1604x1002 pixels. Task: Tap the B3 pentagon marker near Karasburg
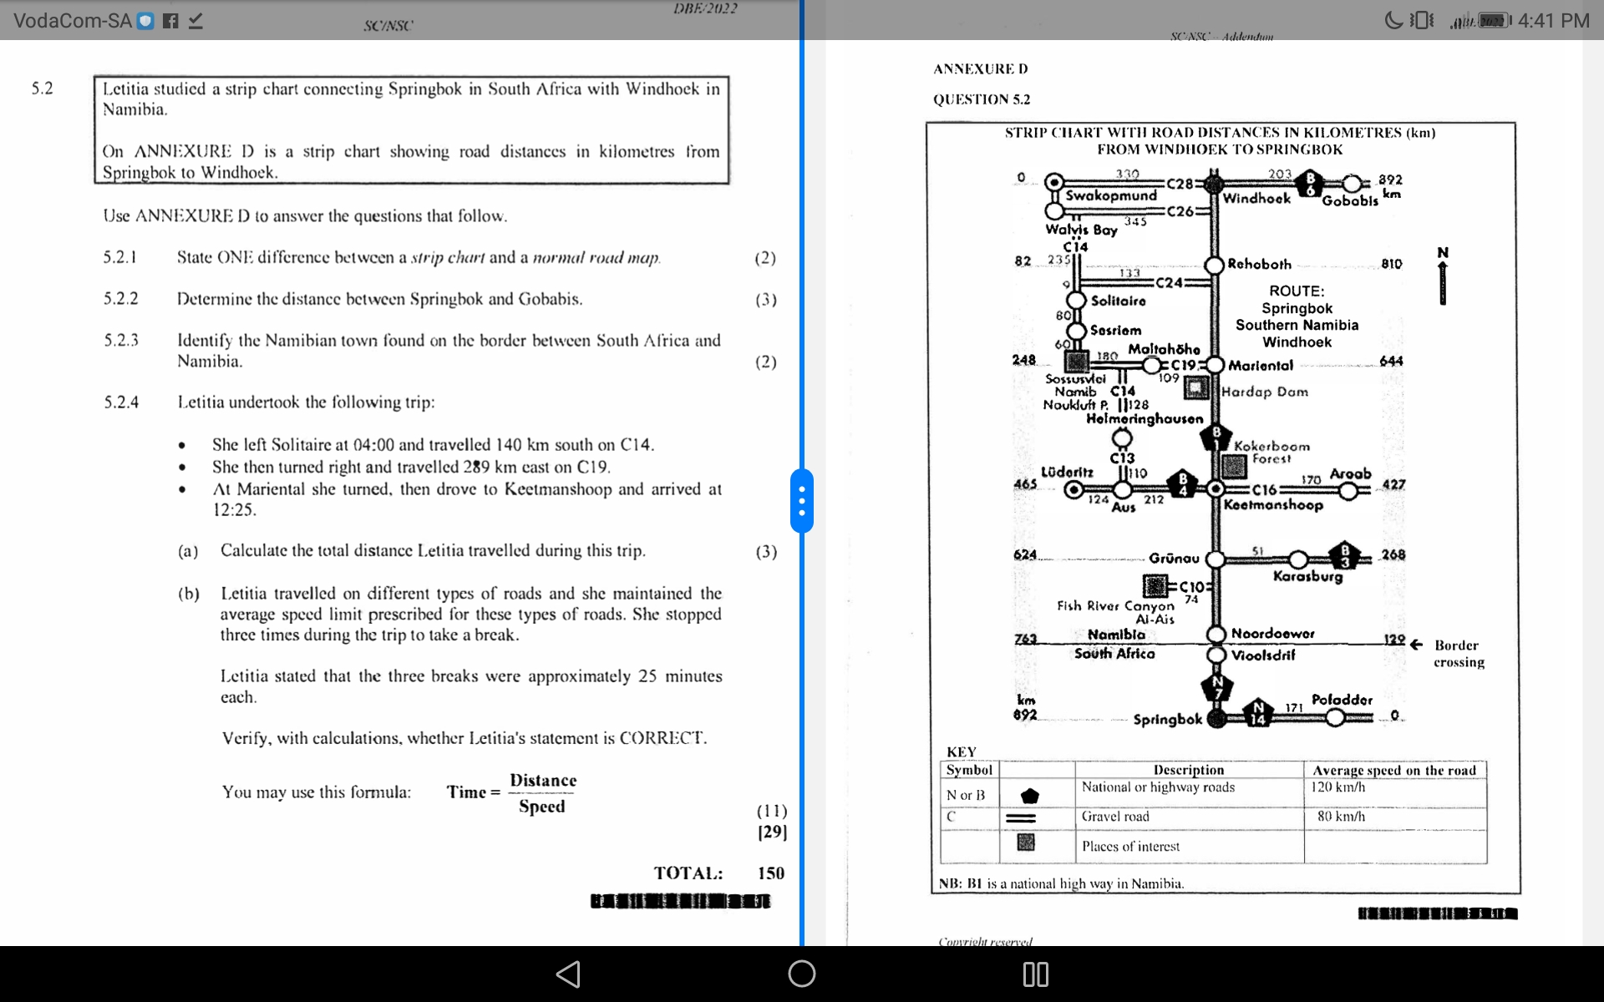1344,555
